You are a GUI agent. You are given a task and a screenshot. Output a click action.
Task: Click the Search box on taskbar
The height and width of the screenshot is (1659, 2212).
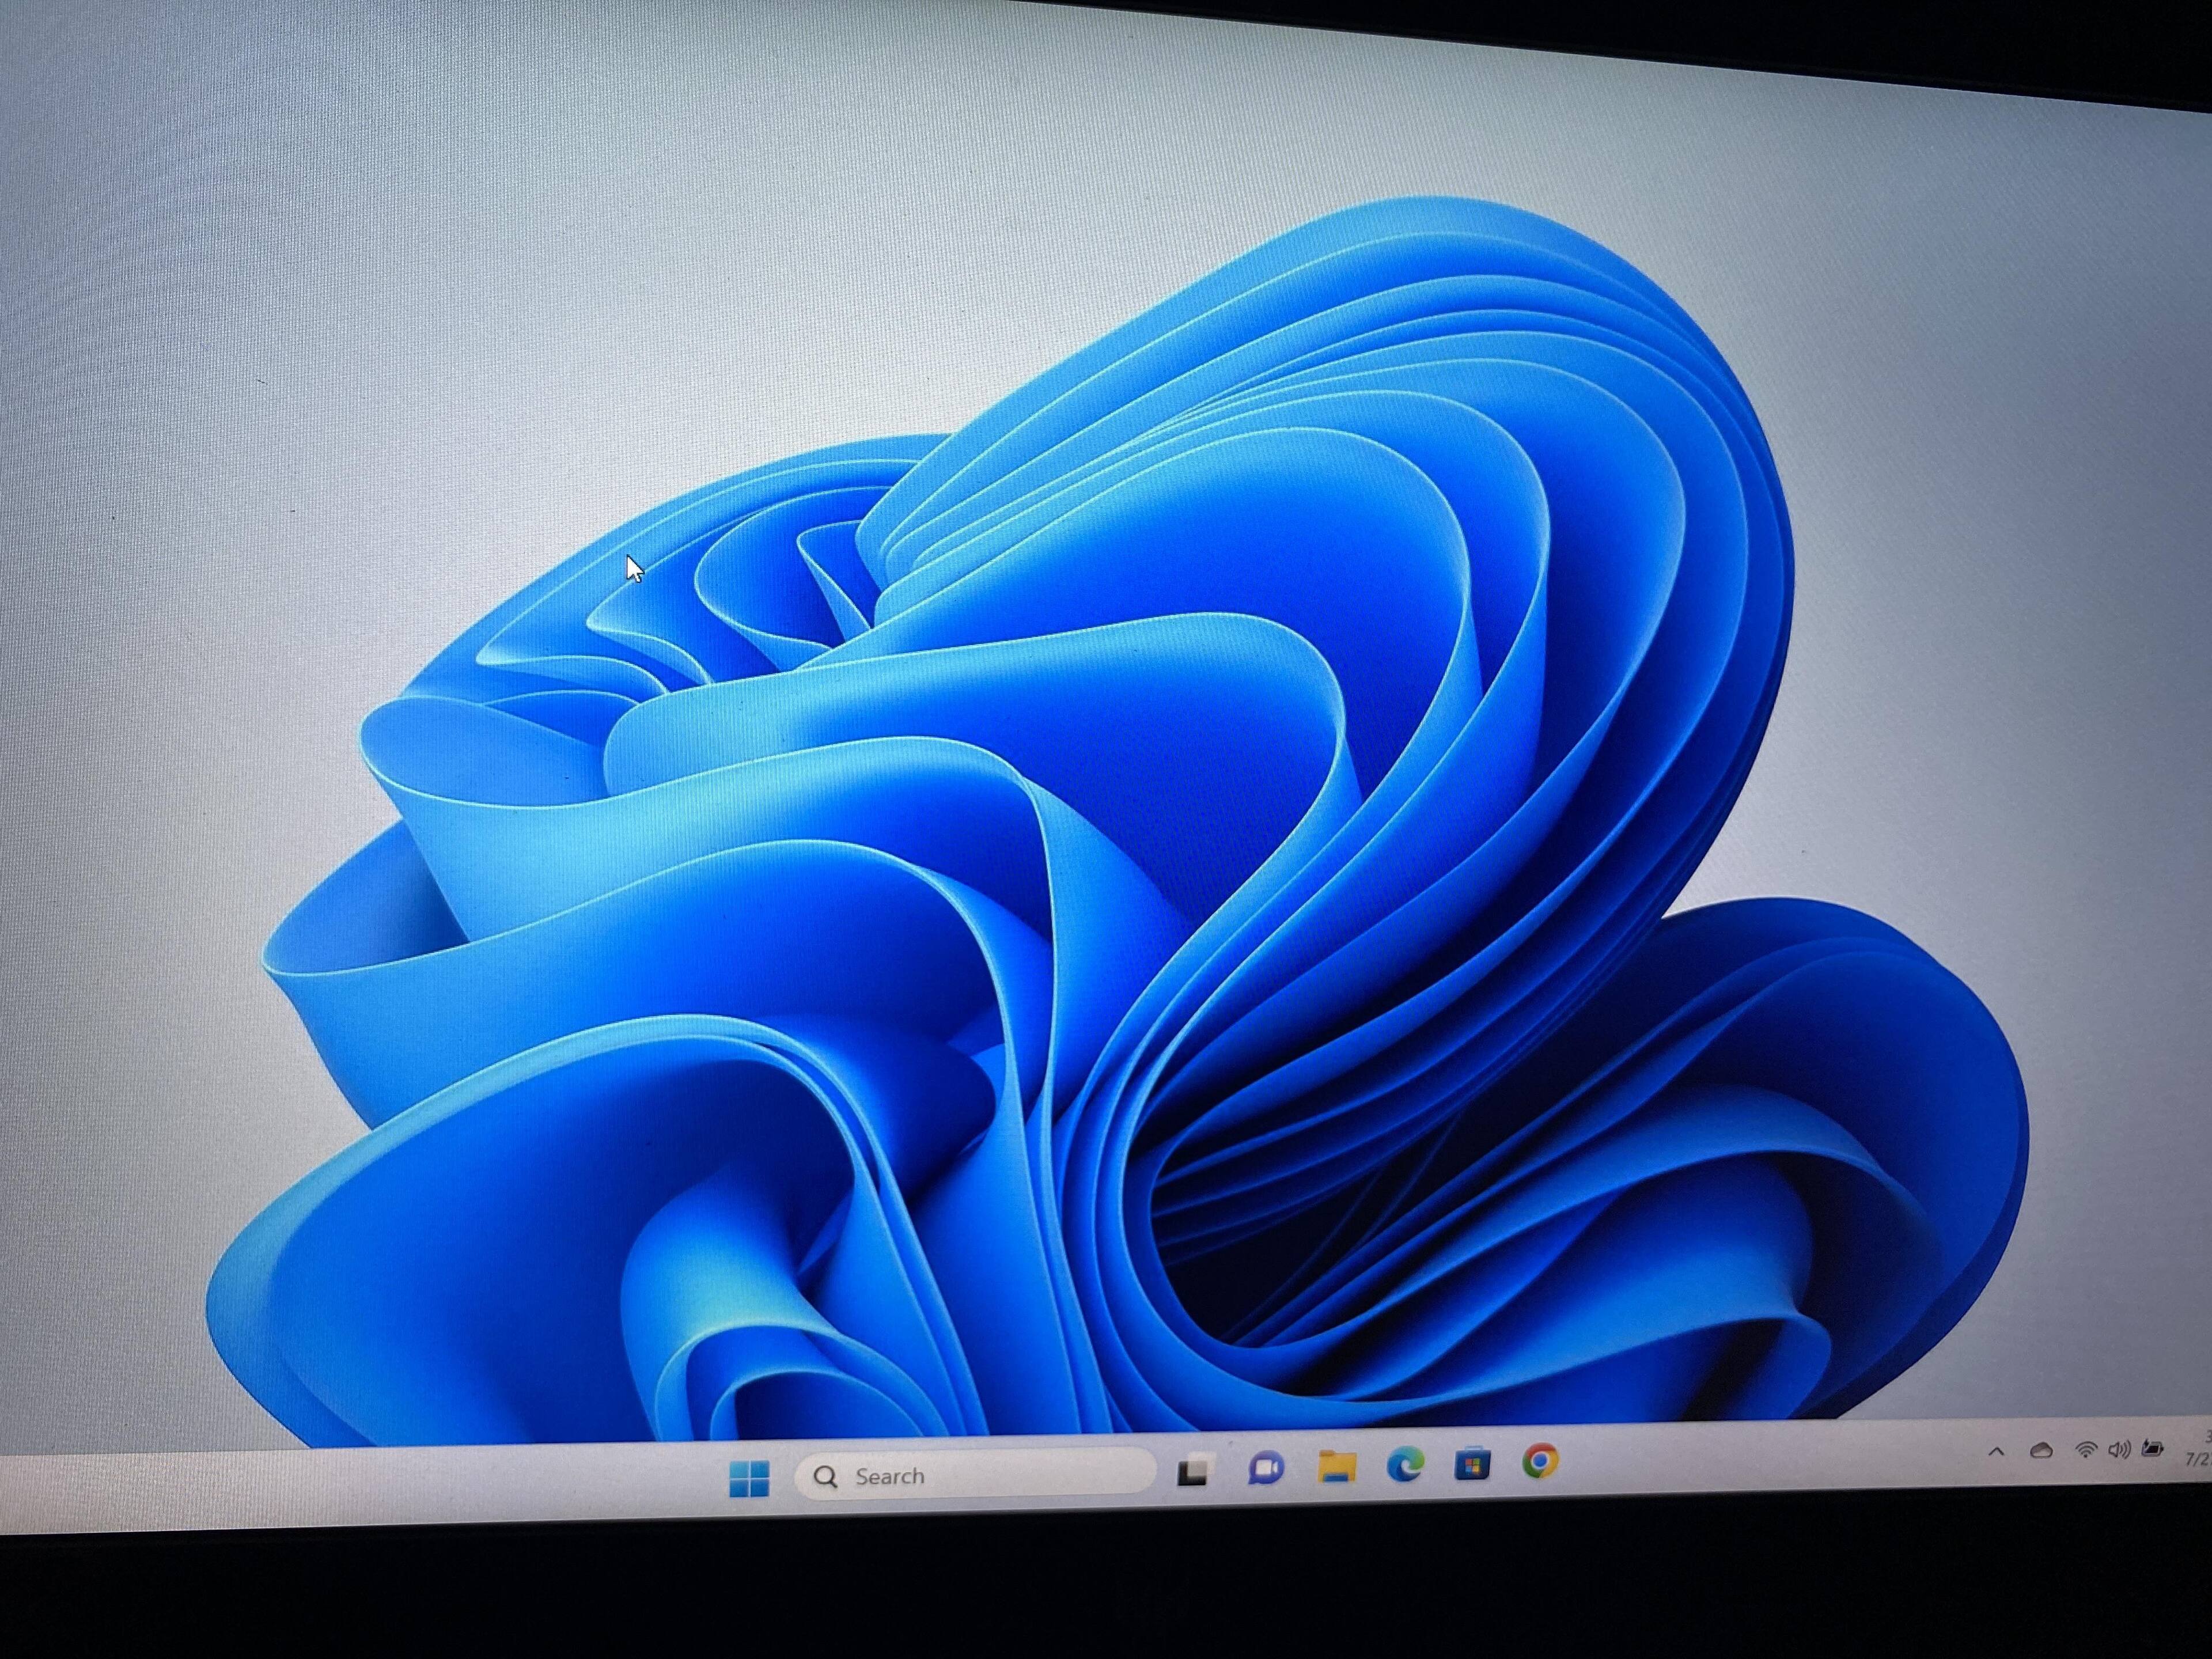(1000, 1475)
